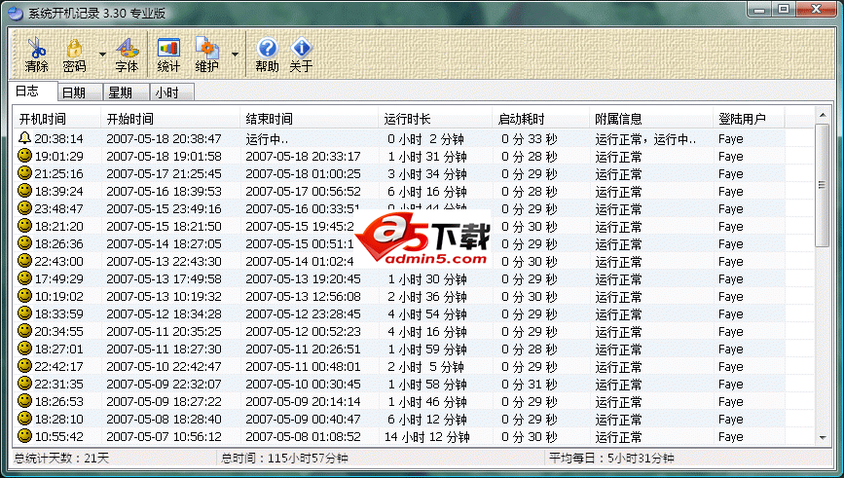The height and width of the screenshot is (478, 844).
Task: Select end time 2007-05-12 23:28:45
Action: pyautogui.click(x=303, y=313)
